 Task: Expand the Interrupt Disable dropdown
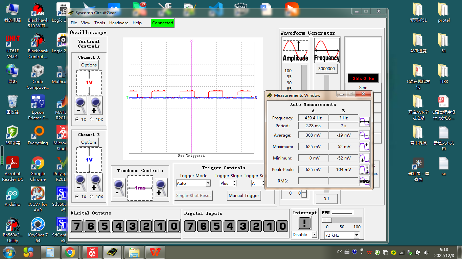pos(314,235)
